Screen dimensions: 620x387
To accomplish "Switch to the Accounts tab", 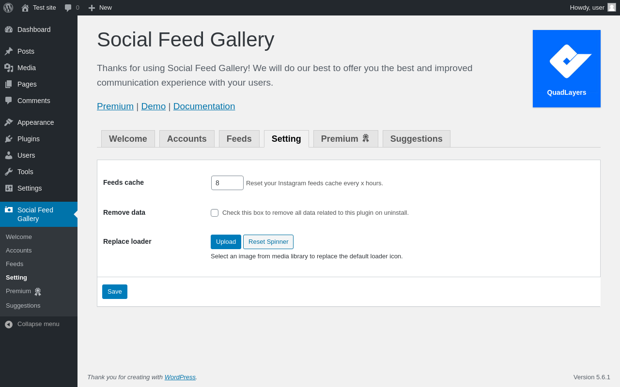I will tap(187, 139).
